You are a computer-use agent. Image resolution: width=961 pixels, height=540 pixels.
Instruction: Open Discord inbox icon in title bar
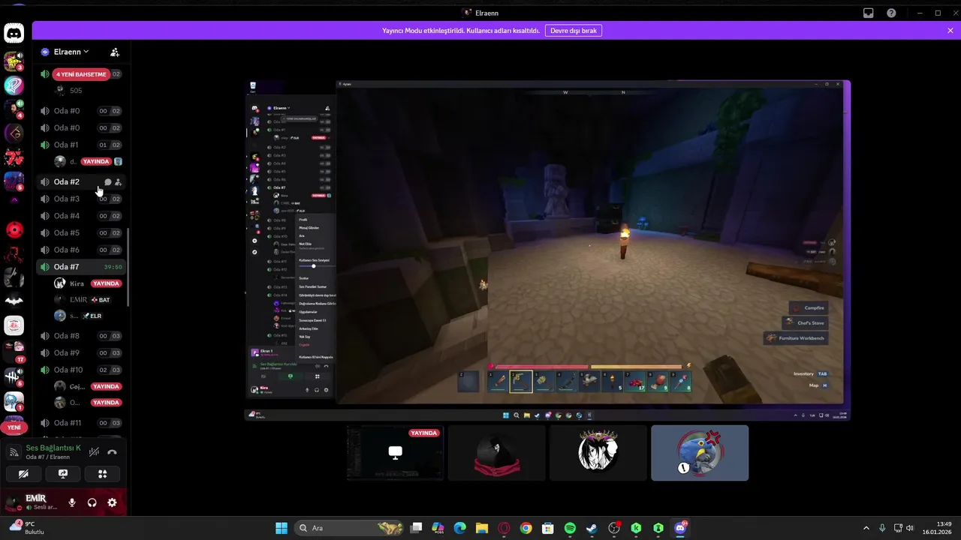pos(869,13)
